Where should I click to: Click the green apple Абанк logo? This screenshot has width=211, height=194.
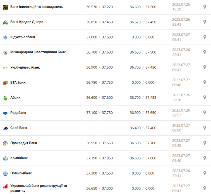(x=5, y=98)
